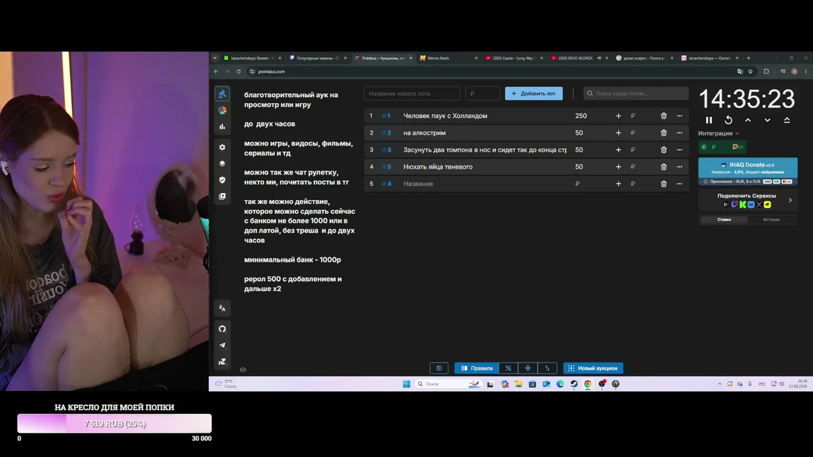The width and height of the screenshot is (813, 457).
Task: Open a new browser tab
Action: click(x=748, y=58)
